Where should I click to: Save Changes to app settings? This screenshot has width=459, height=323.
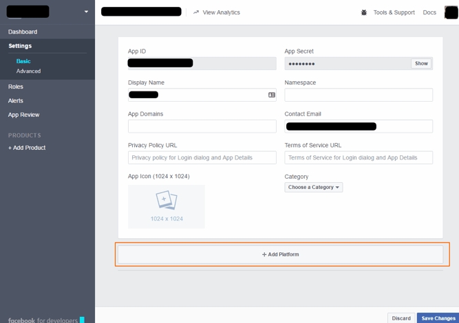pos(438,318)
